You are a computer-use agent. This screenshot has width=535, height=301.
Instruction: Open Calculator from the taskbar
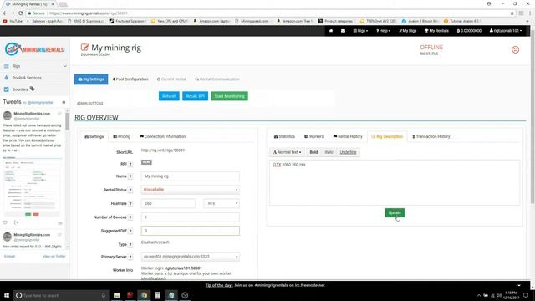[157, 295]
